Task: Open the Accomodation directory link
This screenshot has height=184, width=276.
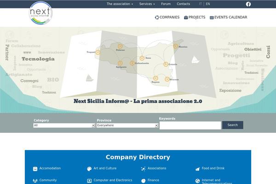Action: 50,168
